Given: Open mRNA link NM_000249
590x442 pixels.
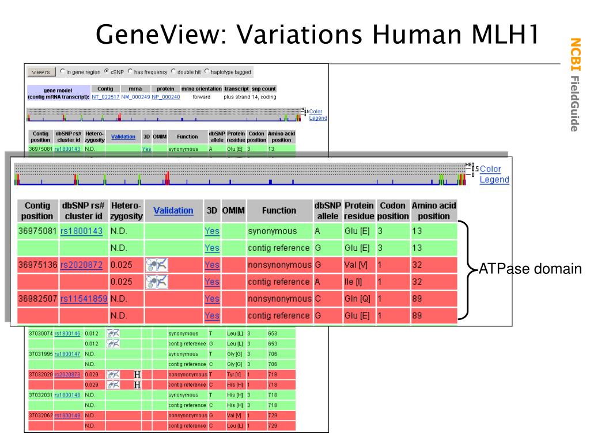Looking at the screenshot, I should click(x=135, y=97).
